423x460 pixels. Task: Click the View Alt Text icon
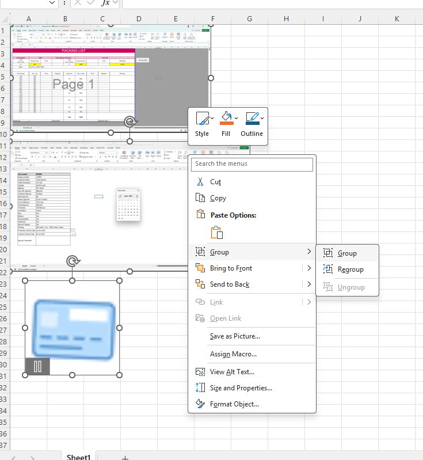[200, 372]
